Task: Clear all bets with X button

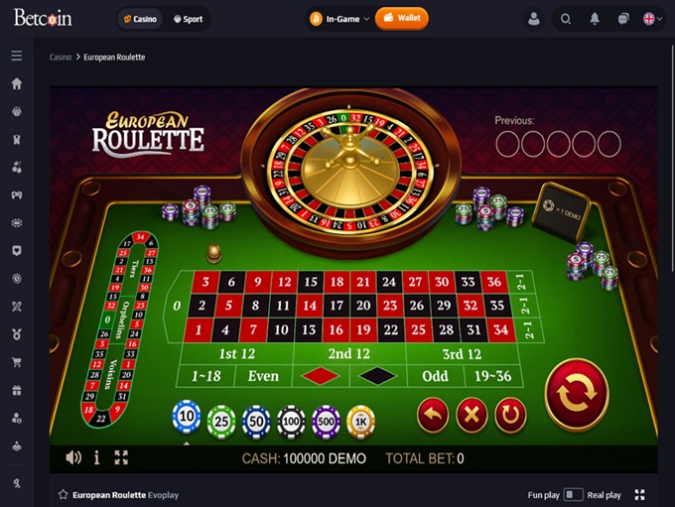Action: (x=472, y=415)
